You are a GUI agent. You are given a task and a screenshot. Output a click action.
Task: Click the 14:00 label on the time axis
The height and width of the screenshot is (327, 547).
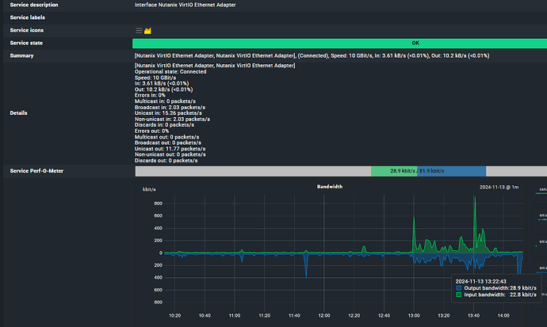pos(502,315)
